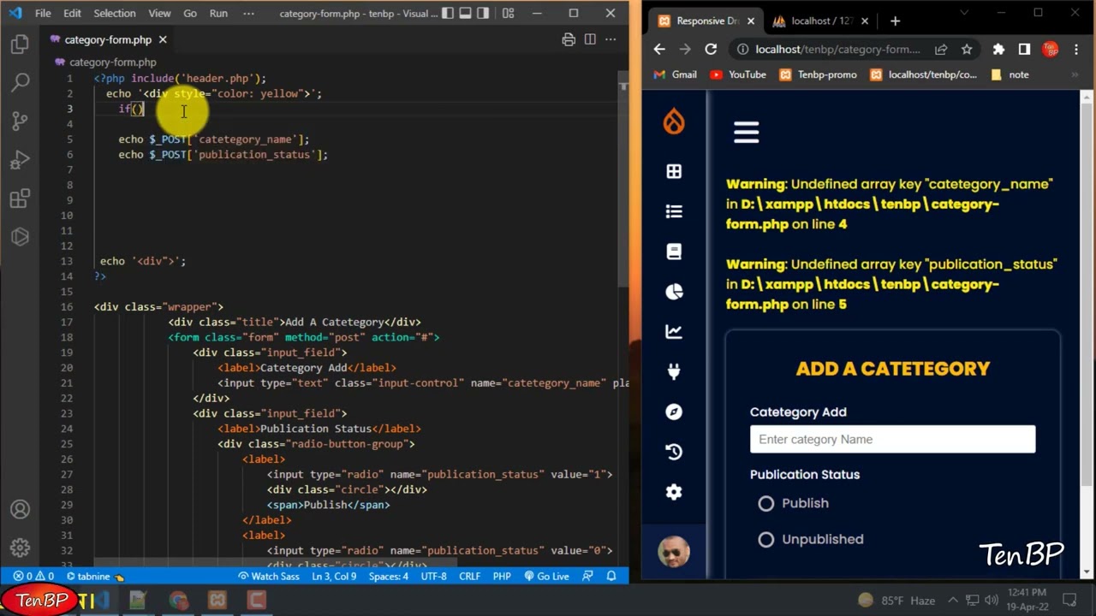Expand the hidden menus ellipsis in menu bar
The height and width of the screenshot is (616, 1096).
coord(248,14)
